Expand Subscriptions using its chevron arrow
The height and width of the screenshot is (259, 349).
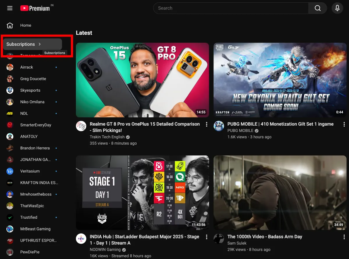pyautogui.click(x=40, y=44)
